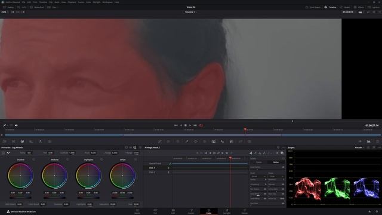Show the Info panel icon
This screenshot has height=215, width=382.
[377, 142]
